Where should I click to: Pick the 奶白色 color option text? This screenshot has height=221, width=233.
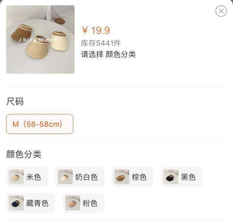click(x=86, y=177)
